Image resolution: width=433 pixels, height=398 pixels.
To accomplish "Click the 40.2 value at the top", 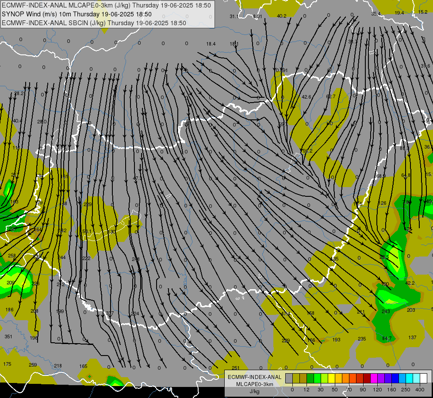I will 282,16.
